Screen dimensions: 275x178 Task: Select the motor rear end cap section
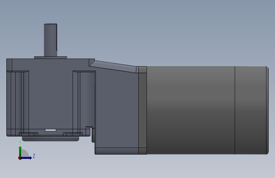coord(252,110)
